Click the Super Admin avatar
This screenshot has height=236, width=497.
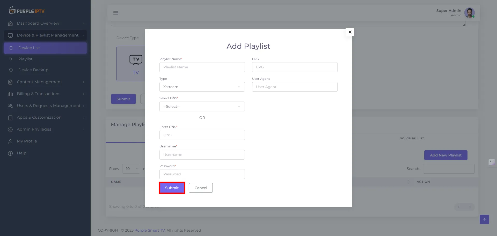[469, 13]
